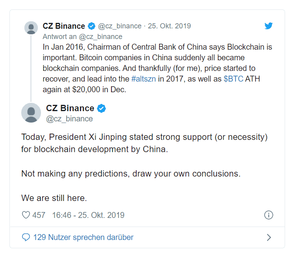Click timestamp '16:46 - 25. Okt. 2019'

88,215
